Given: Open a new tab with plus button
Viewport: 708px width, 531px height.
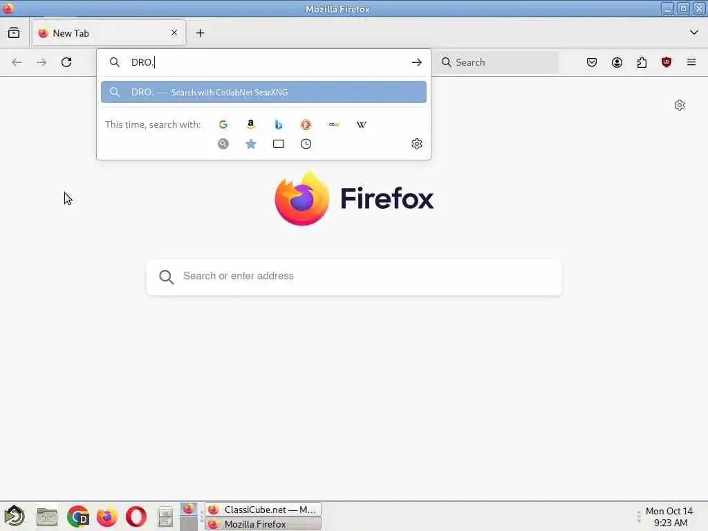Looking at the screenshot, I should coord(200,33).
